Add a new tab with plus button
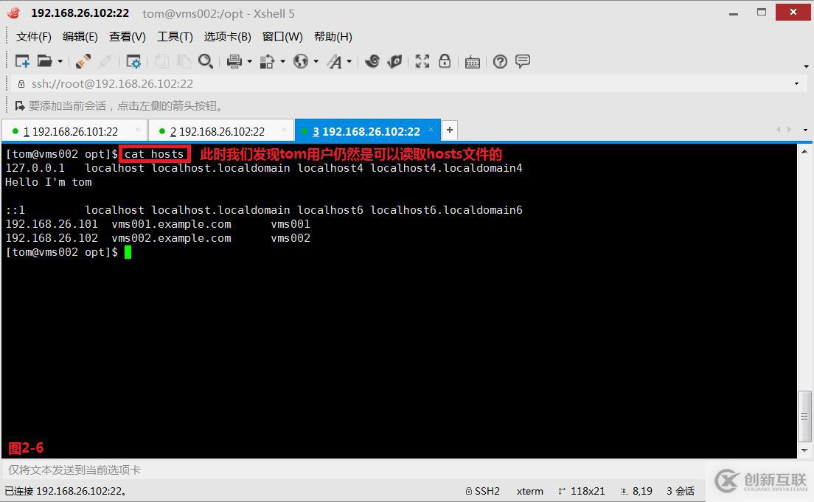 pyautogui.click(x=450, y=130)
